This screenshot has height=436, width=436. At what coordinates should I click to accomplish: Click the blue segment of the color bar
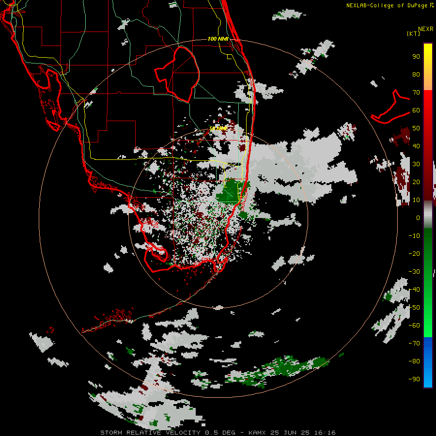(x=428, y=362)
